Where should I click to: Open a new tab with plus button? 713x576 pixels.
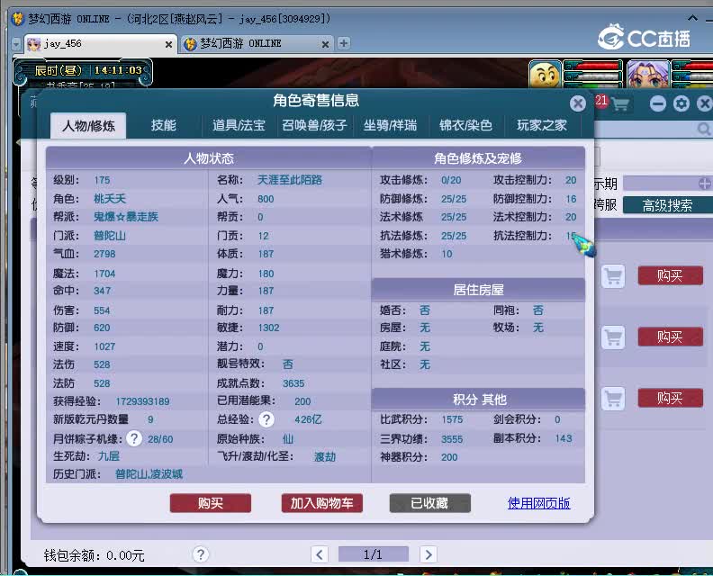[344, 43]
